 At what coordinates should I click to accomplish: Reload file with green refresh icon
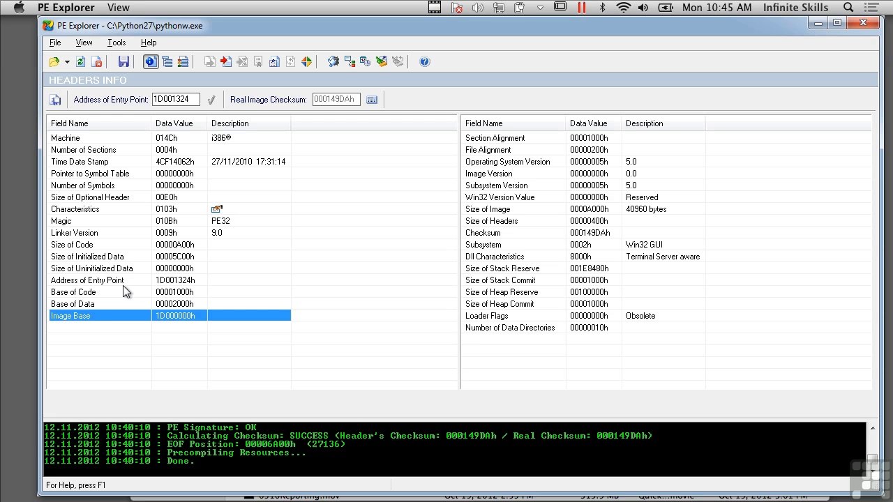[x=81, y=62]
